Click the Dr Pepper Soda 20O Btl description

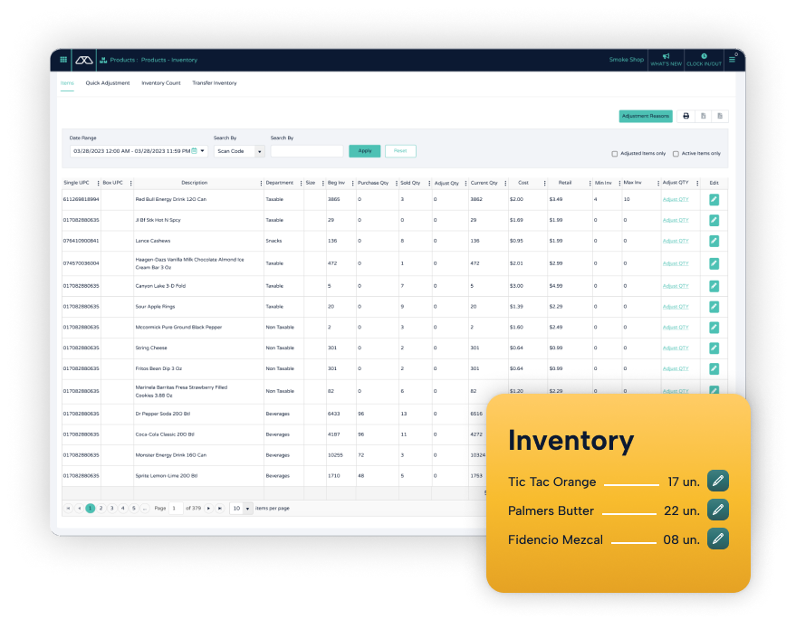[163, 414]
